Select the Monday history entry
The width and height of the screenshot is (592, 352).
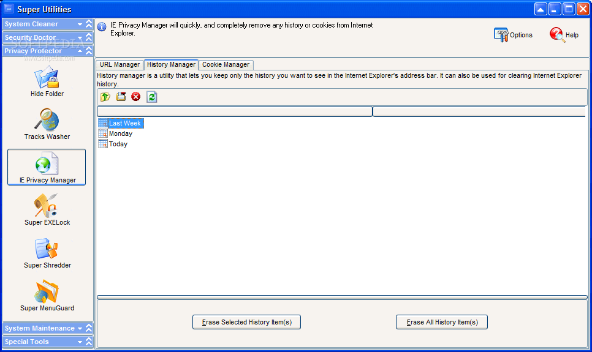click(x=121, y=133)
